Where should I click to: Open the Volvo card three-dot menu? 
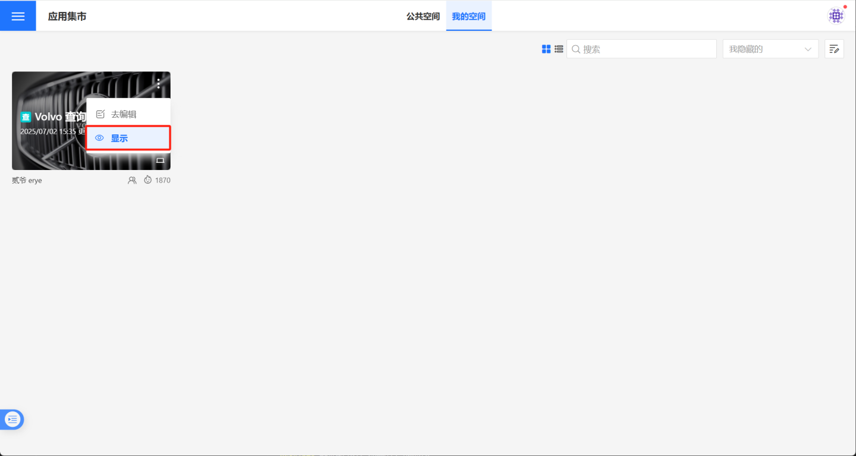tap(159, 84)
